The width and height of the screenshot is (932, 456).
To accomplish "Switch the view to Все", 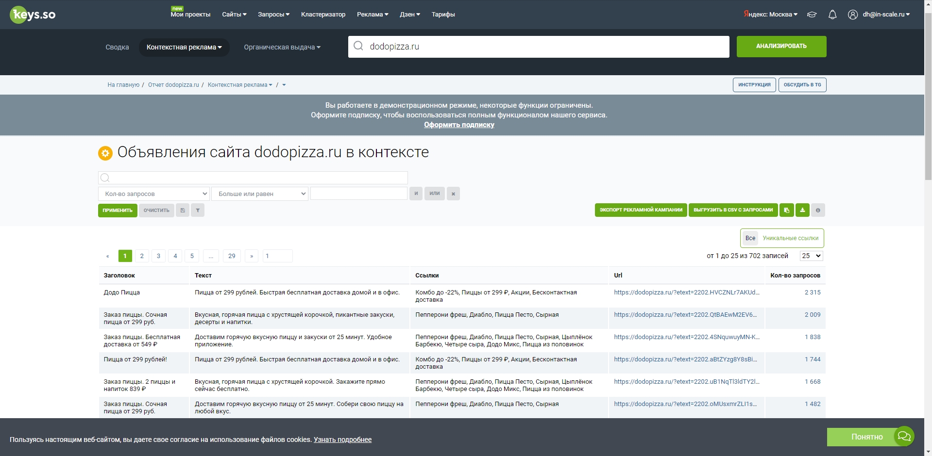I will point(750,238).
